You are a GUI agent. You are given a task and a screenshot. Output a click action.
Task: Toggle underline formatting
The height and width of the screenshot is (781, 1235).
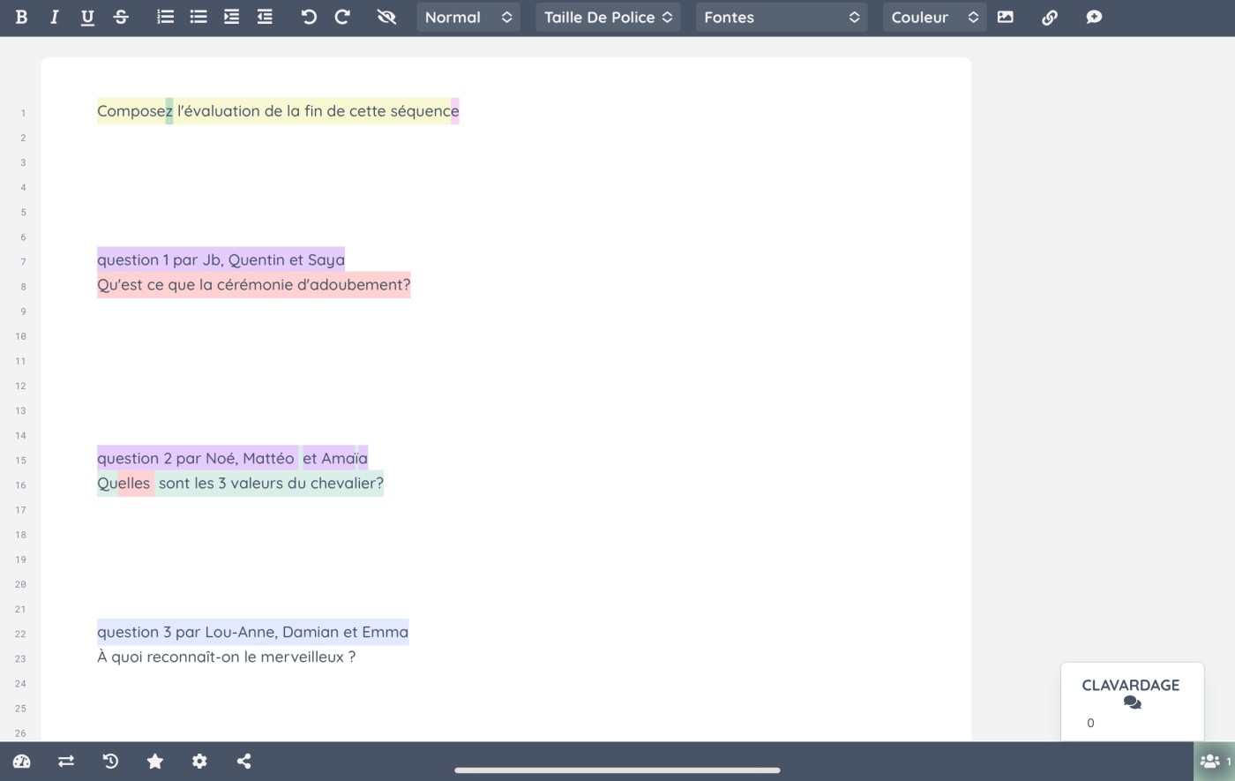click(87, 17)
